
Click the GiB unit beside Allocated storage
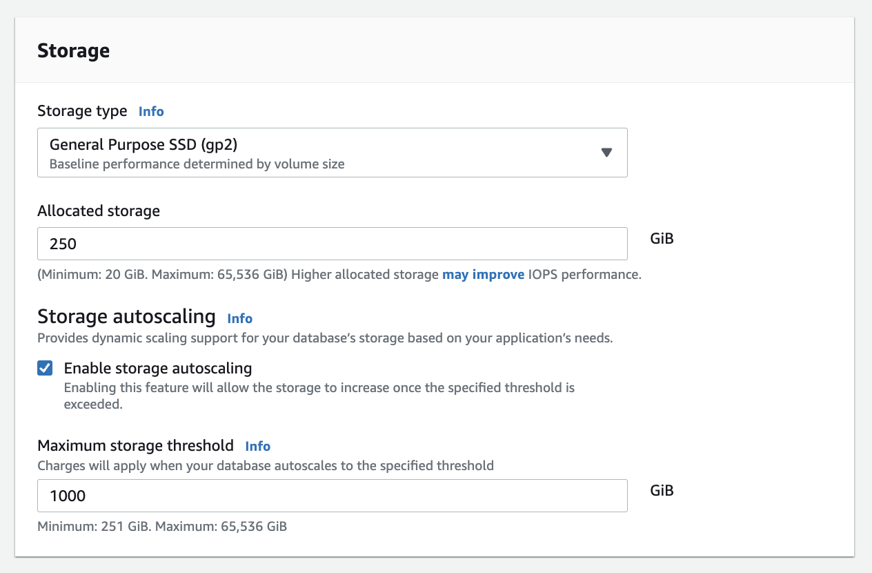(662, 239)
